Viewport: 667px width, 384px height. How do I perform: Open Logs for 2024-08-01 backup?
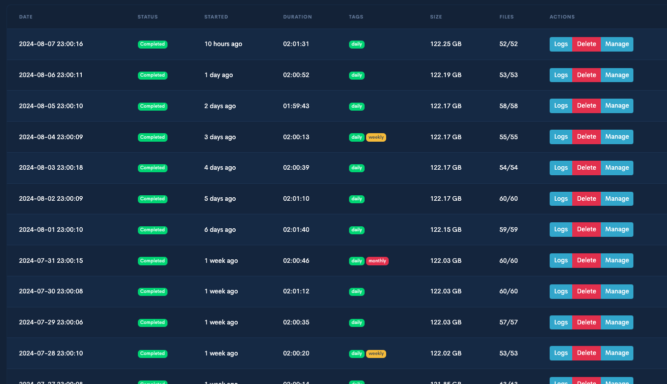(561, 229)
